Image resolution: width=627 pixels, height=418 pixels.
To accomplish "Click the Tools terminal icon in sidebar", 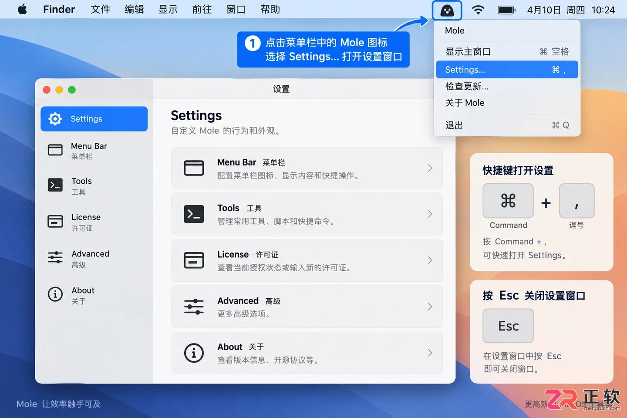I will (x=55, y=185).
